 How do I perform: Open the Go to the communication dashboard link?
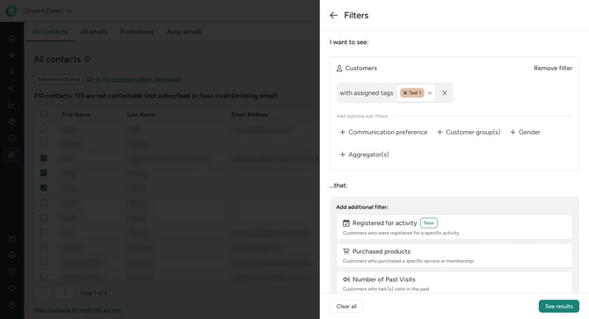point(134,80)
